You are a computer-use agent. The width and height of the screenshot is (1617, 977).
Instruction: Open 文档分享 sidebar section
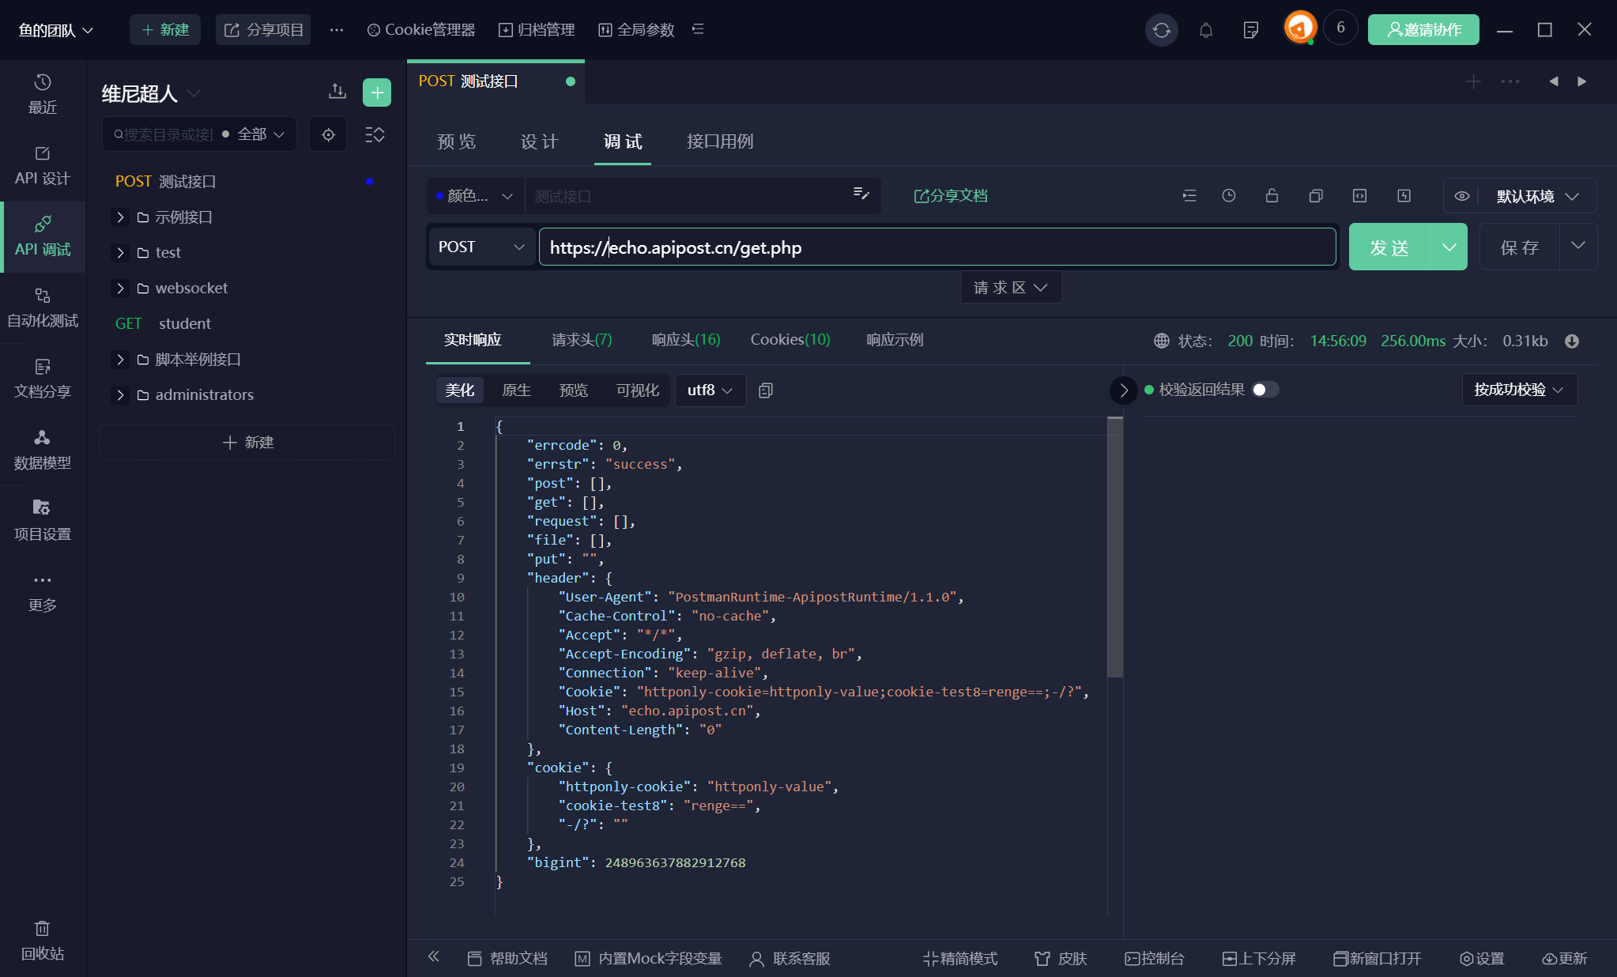pyautogui.click(x=43, y=379)
